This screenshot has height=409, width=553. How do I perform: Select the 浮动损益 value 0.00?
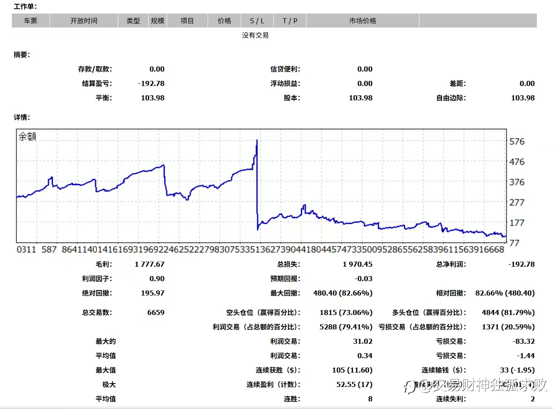pyautogui.click(x=365, y=83)
